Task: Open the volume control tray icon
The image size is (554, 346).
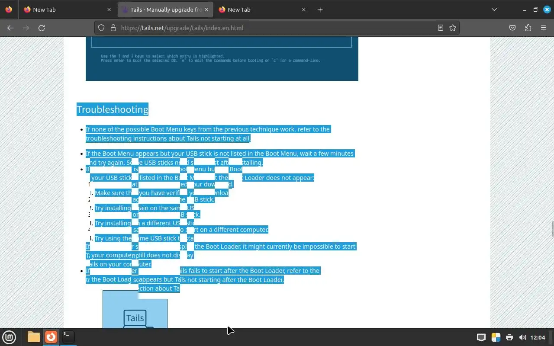Action: [x=522, y=337]
